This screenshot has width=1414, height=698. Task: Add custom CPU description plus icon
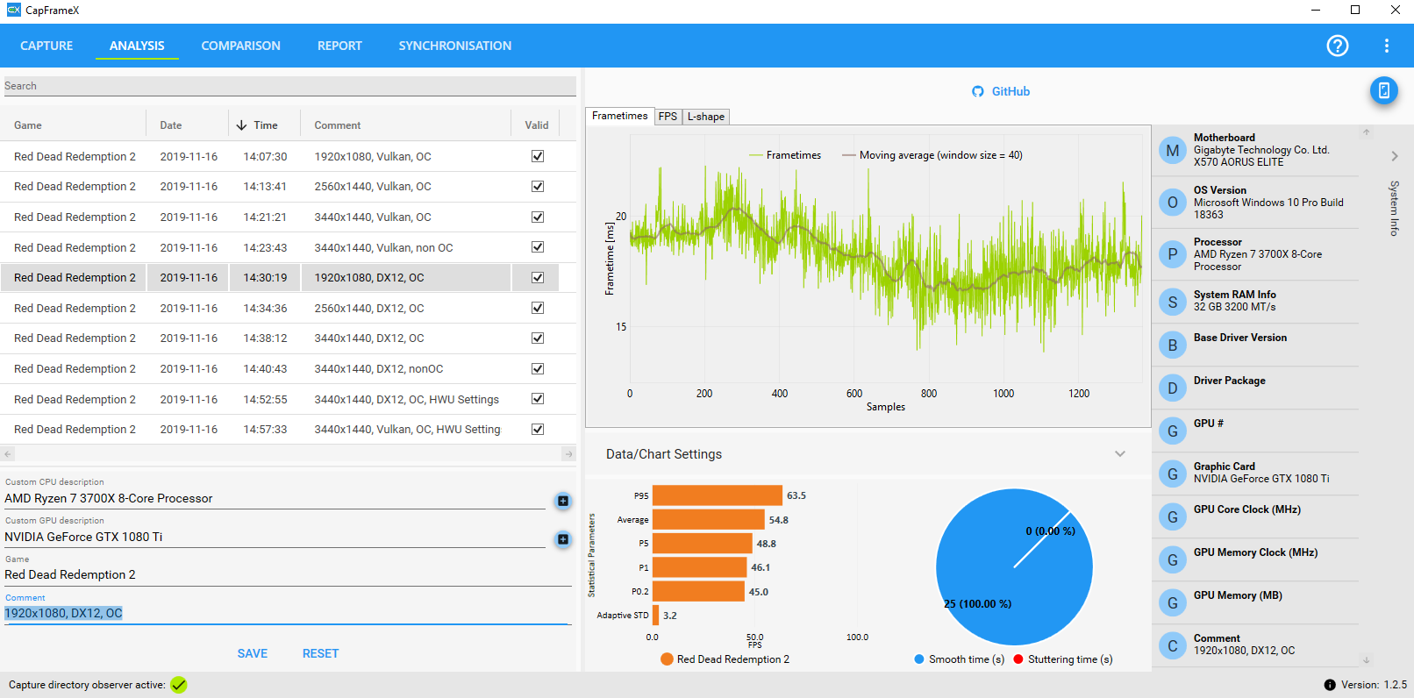pyautogui.click(x=563, y=501)
